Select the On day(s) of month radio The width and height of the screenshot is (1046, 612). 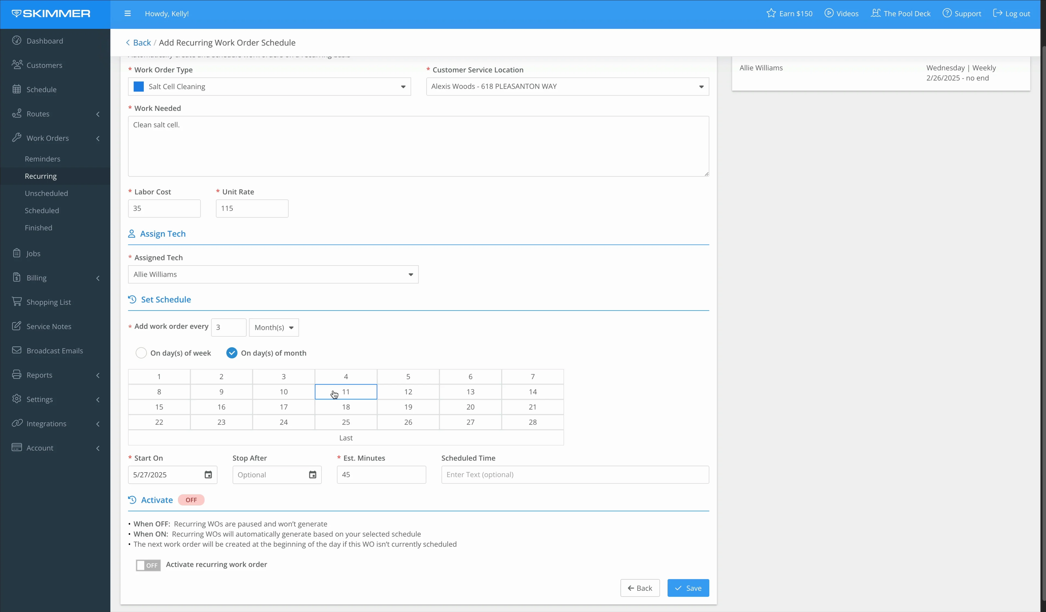point(232,353)
